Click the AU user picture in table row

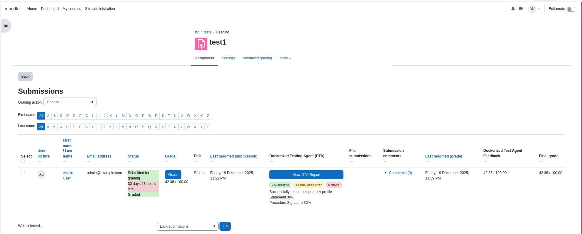42,174
